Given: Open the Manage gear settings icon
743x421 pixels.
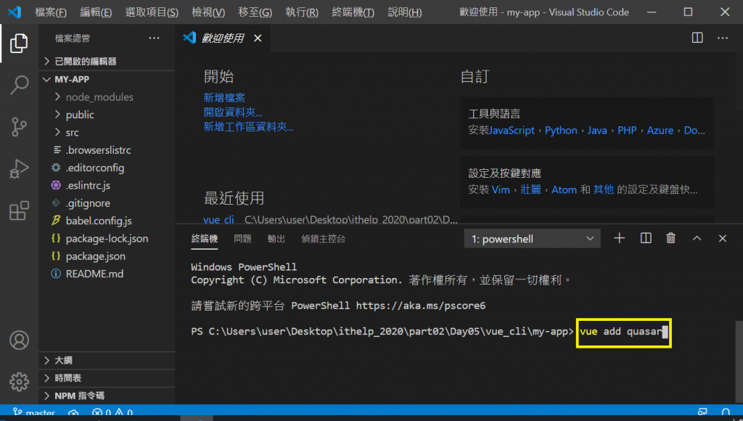Looking at the screenshot, I should point(19,382).
